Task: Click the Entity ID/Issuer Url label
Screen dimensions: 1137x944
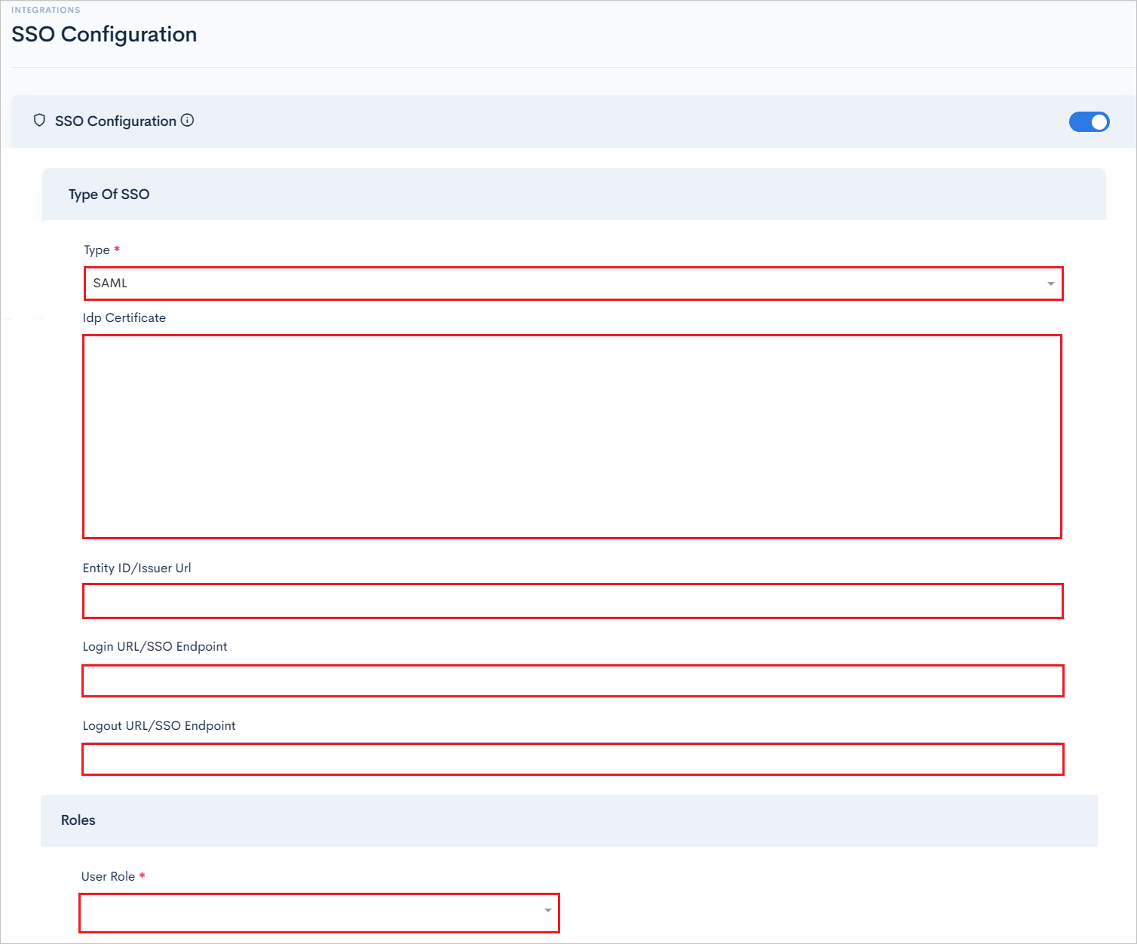Action: click(137, 569)
